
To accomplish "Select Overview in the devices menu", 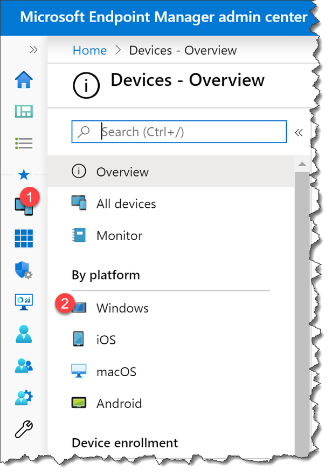I will click(171, 172).
